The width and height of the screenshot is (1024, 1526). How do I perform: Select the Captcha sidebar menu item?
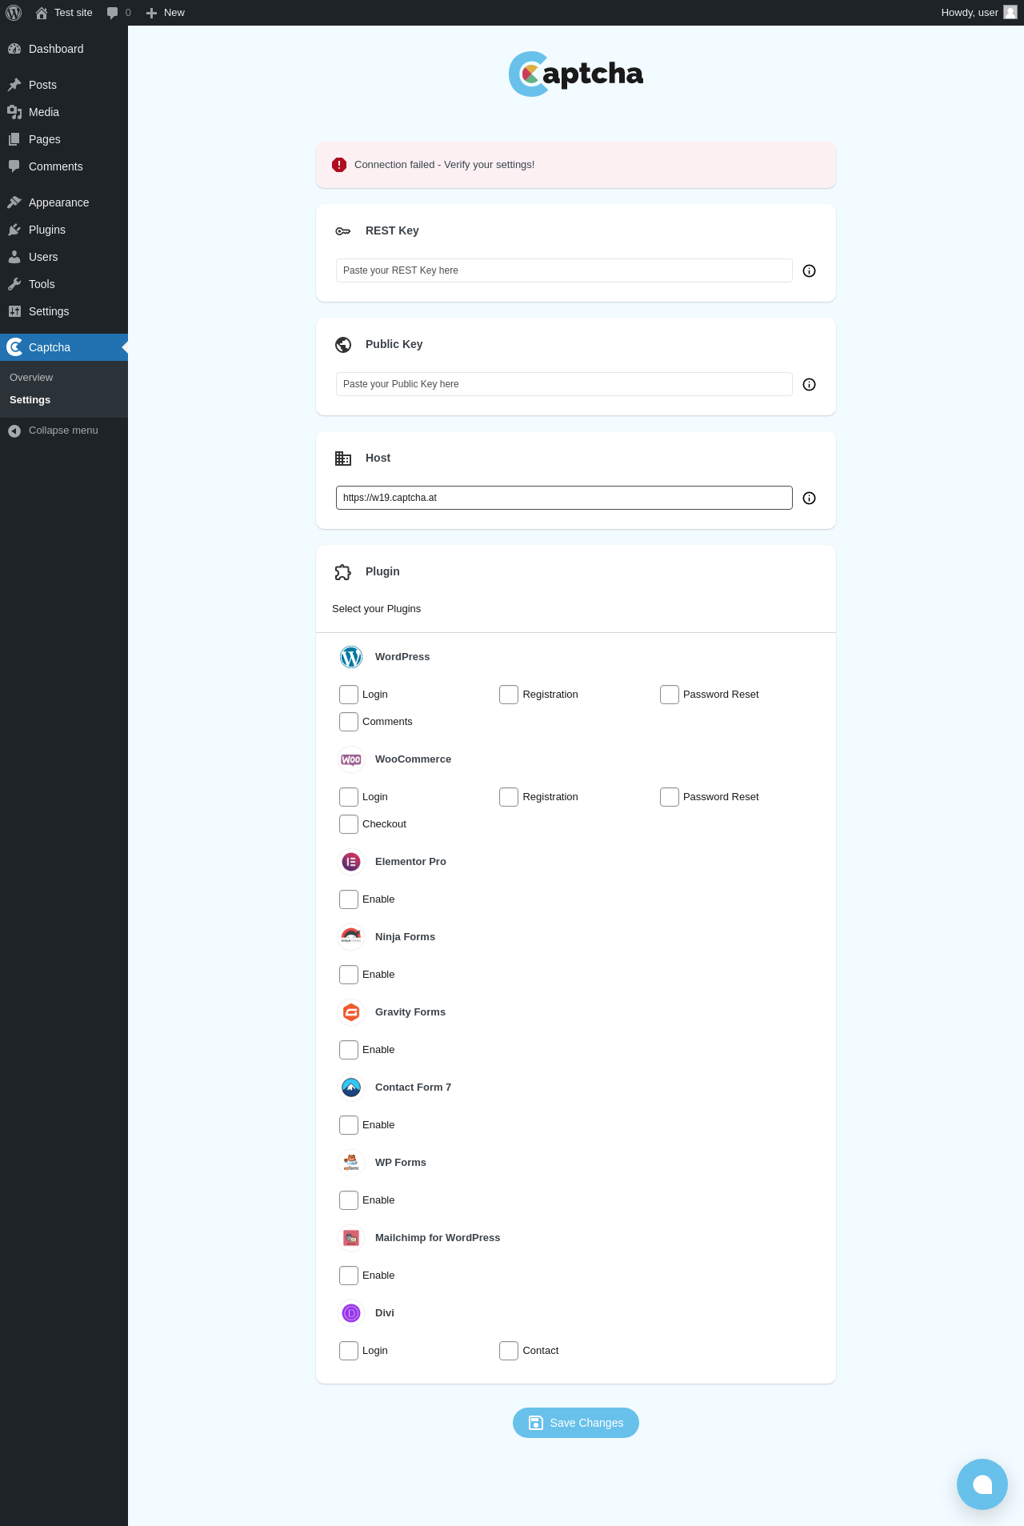[x=64, y=347]
